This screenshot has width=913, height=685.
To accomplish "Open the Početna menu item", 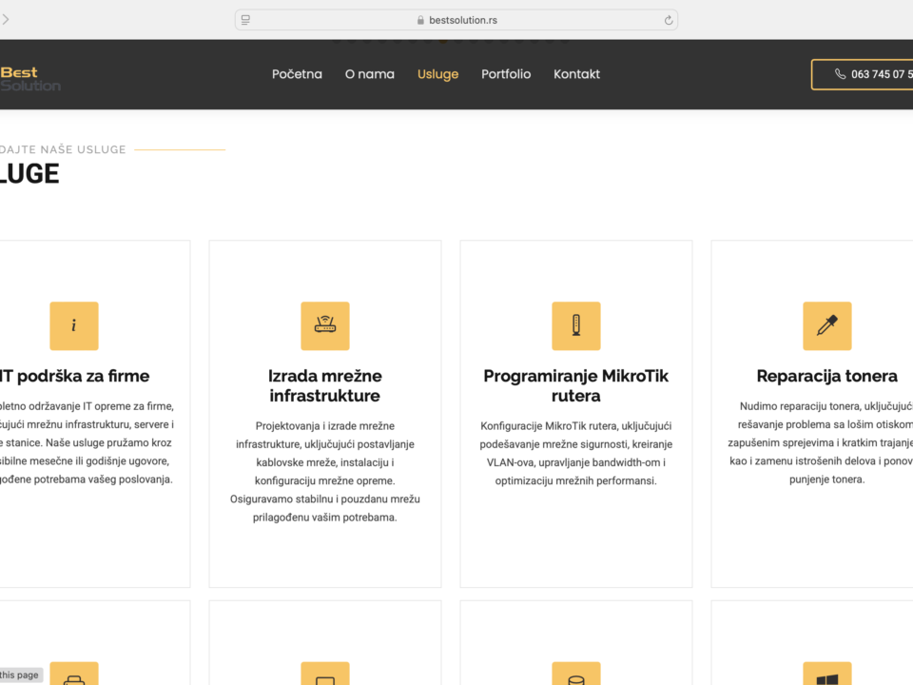I will 297,74.
